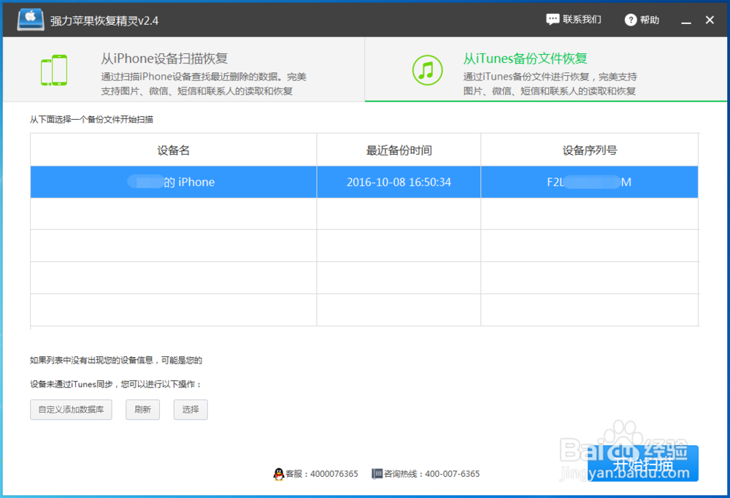Click the 刷新 button to refresh backups
This screenshot has width=730, height=498.
(x=142, y=410)
